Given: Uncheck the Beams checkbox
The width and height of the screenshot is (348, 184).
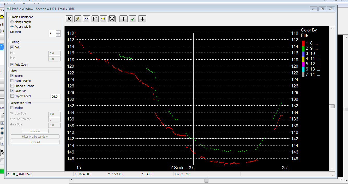Looking at the screenshot, I should pos(12,76).
